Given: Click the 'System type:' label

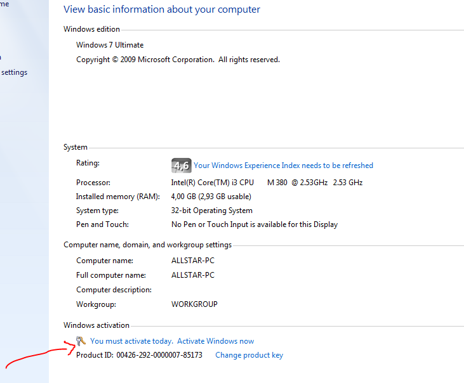Looking at the screenshot, I should [97, 211].
